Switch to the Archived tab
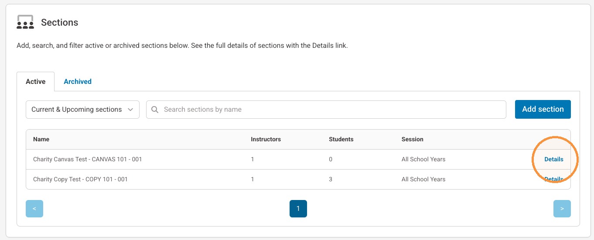Viewport: 594px width, 240px height. click(78, 81)
